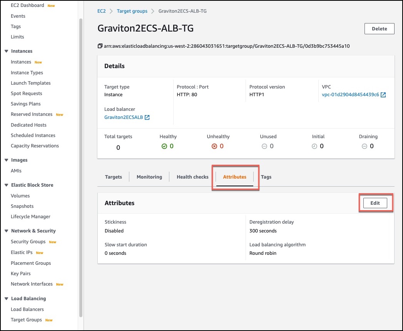Switch to the Monitoring tab

click(x=149, y=177)
